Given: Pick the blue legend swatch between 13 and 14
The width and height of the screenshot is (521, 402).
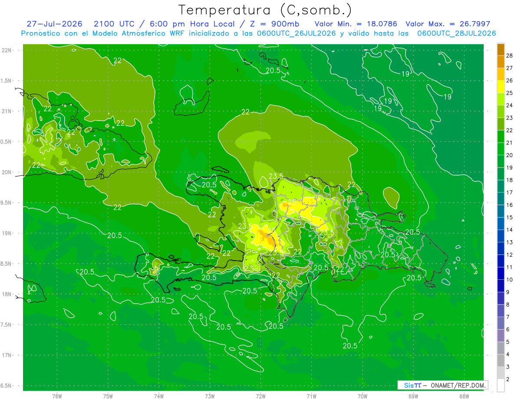Looking at the screenshot, I should point(501,236).
